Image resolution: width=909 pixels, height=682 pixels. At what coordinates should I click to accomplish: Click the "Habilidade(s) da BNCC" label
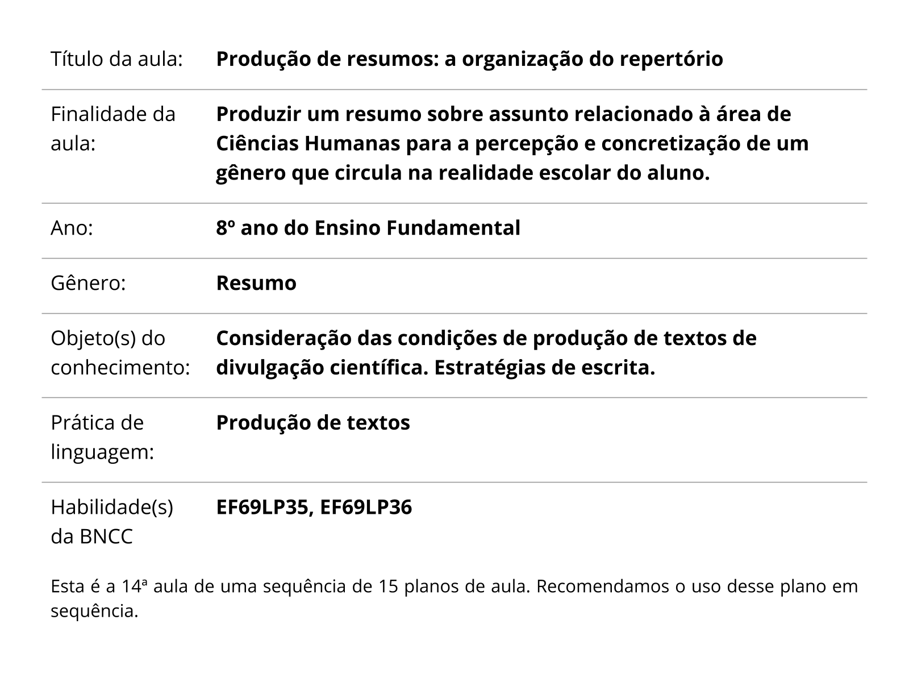[x=112, y=521]
